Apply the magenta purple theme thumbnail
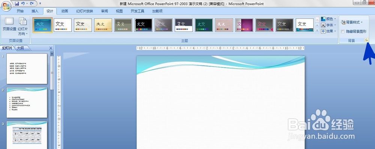 pos(244,25)
